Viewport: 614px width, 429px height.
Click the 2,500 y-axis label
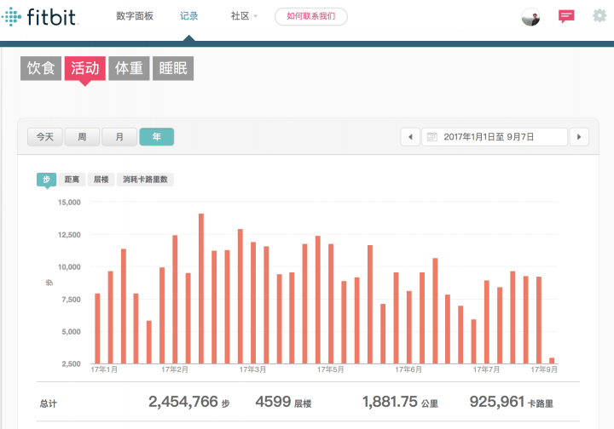click(71, 363)
